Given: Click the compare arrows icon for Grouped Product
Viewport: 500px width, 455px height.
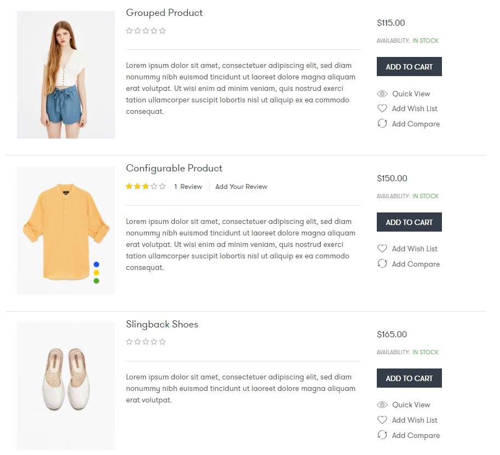Looking at the screenshot, I should [382, 124].
